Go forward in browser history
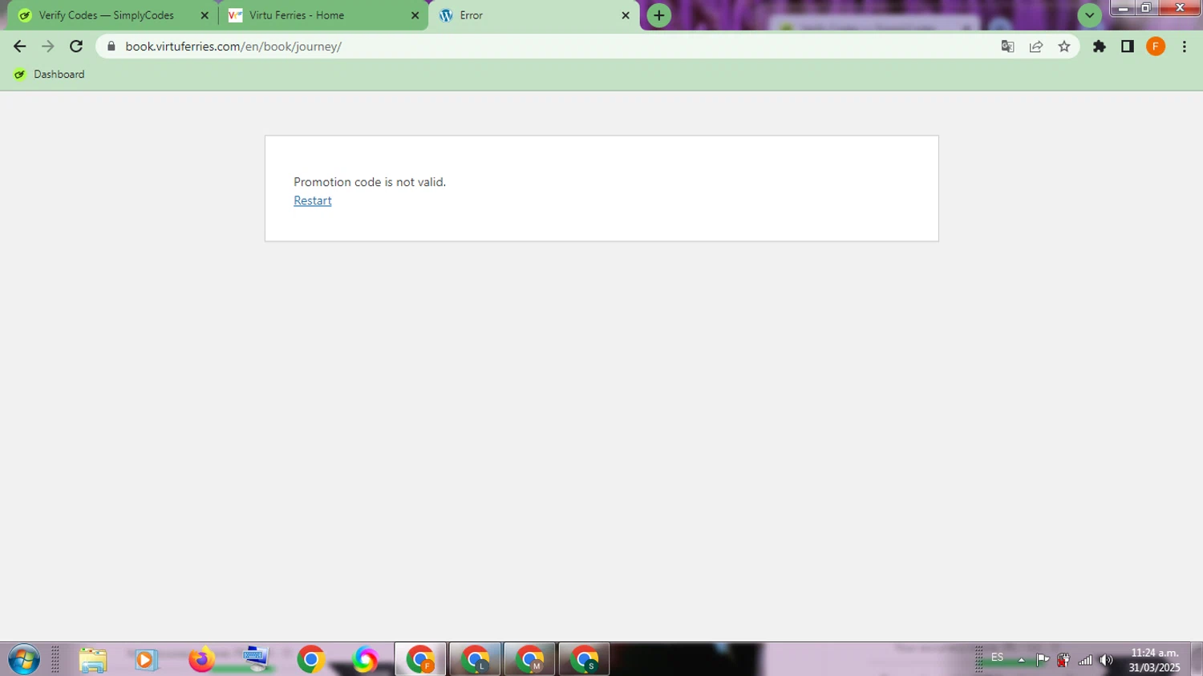The image size is (1203, 676). (x=48, y=47)
